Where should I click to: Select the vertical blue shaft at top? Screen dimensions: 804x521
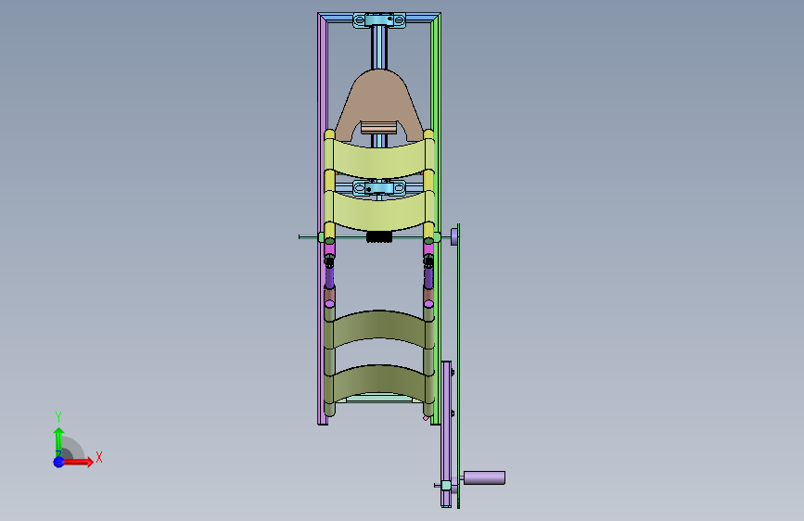[x=379, y=47]
